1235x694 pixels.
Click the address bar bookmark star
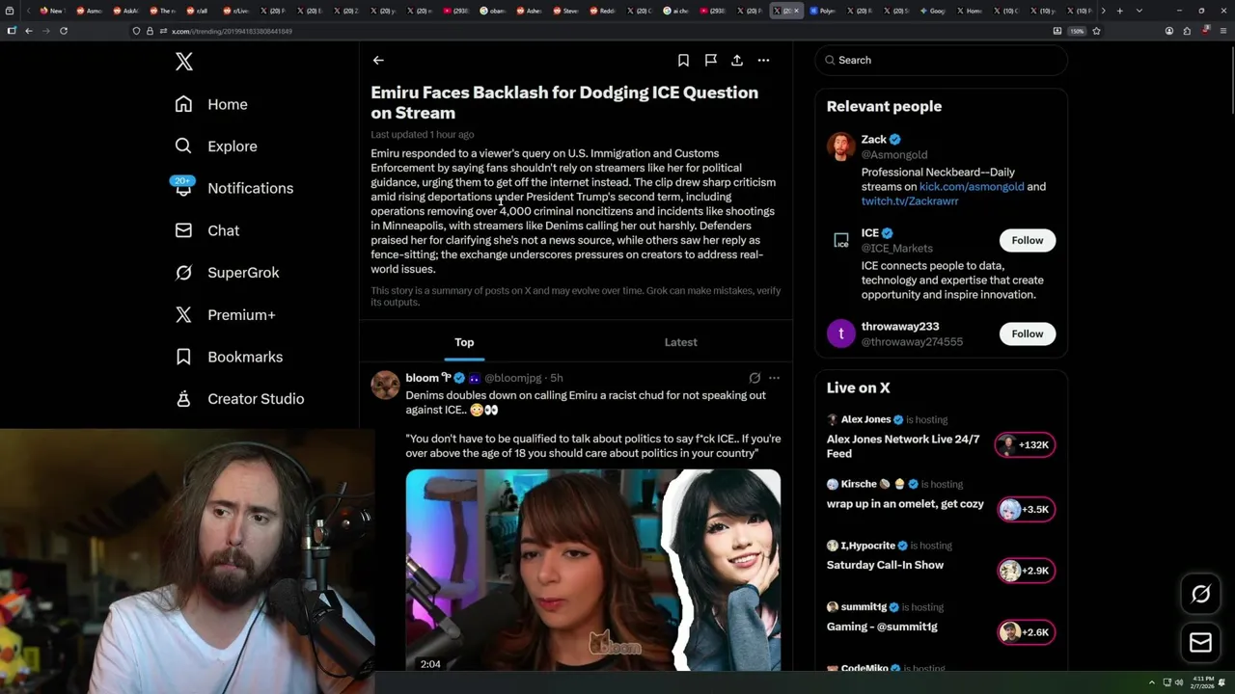(1096, 31)
